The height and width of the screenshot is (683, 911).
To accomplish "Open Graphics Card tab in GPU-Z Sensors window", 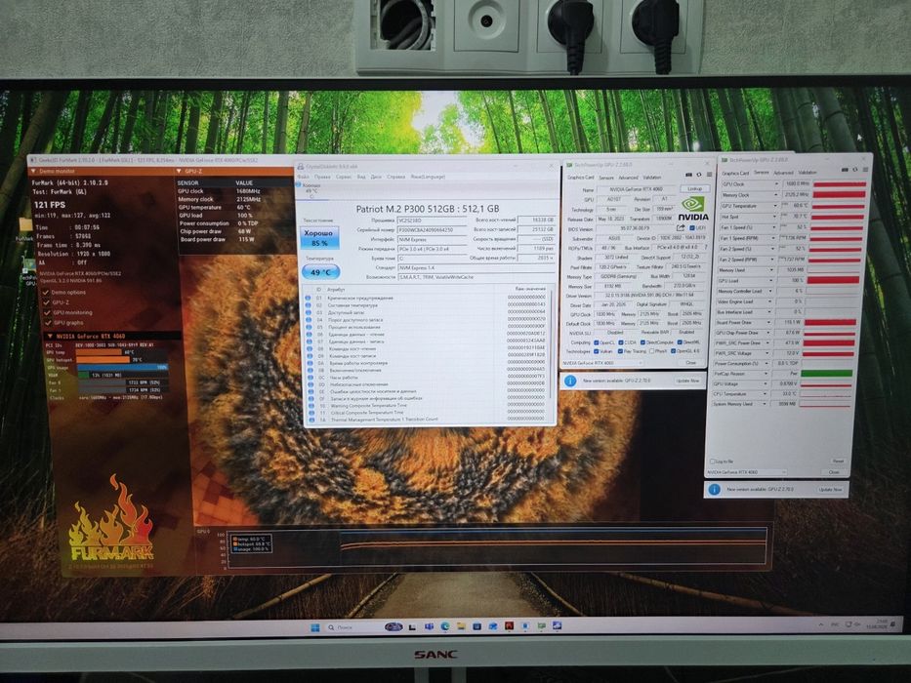I will (x=735, y=173).
